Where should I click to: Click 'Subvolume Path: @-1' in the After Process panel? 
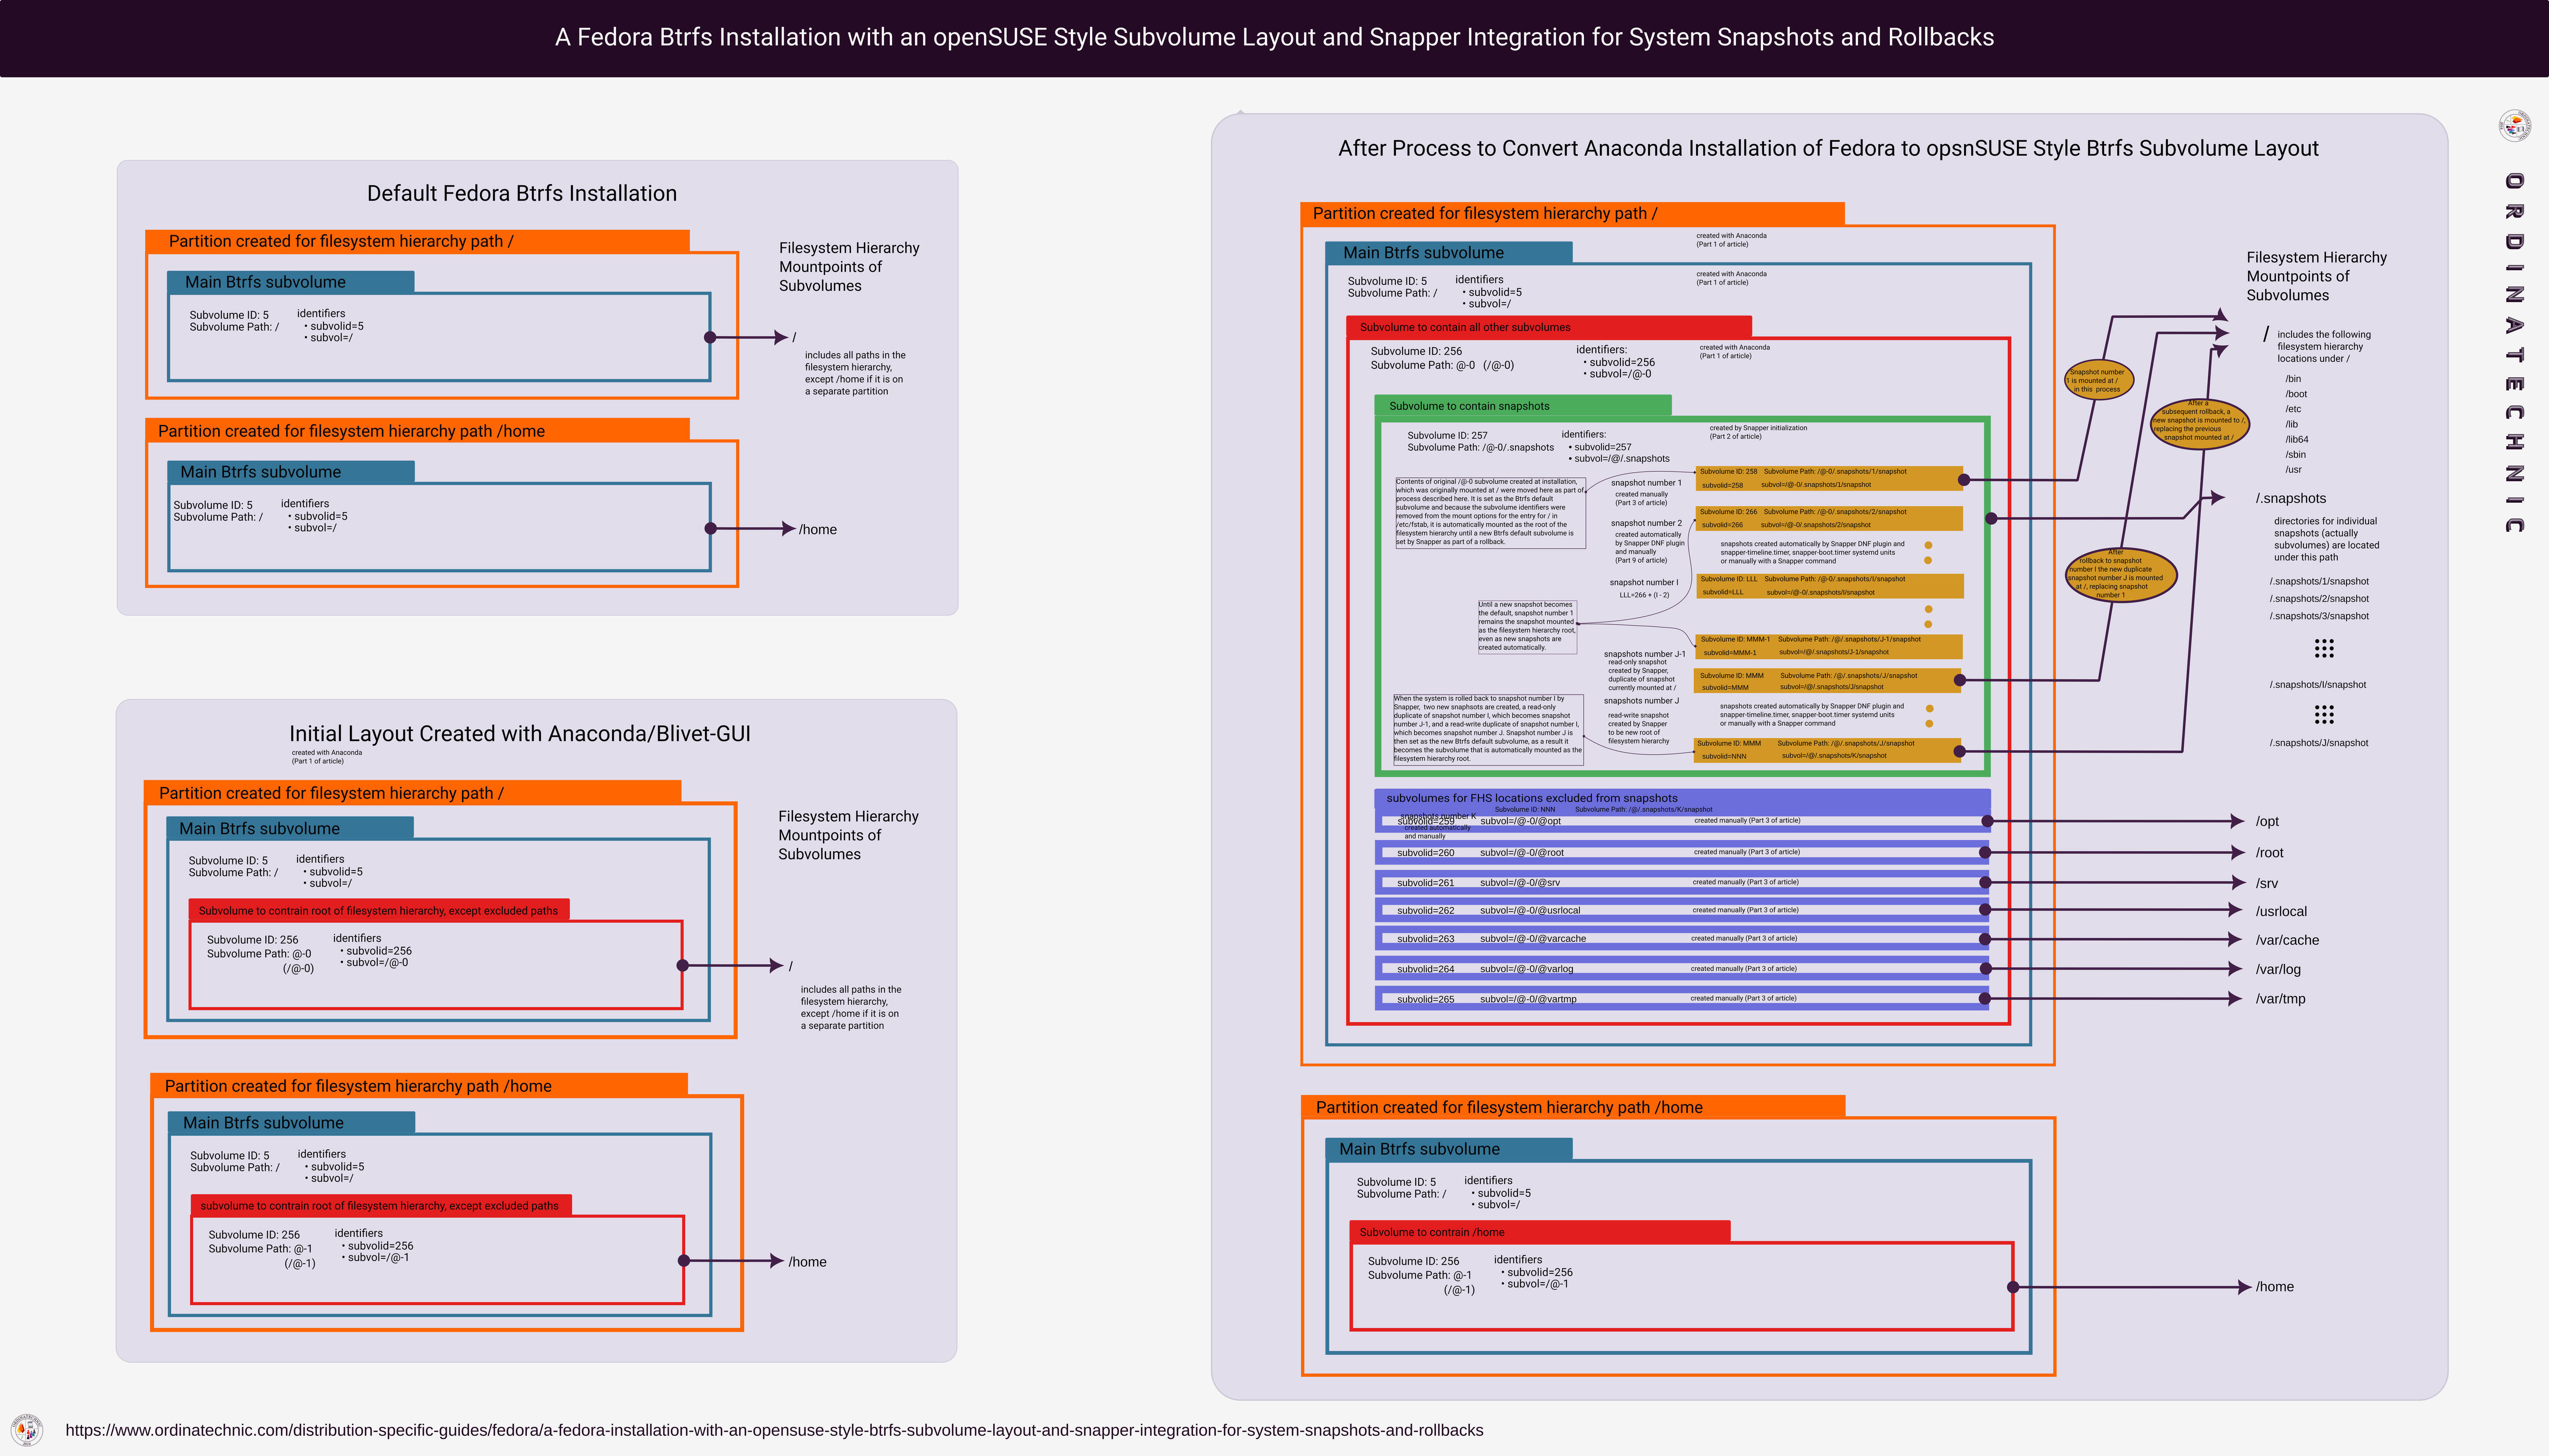point(1419,1275)
